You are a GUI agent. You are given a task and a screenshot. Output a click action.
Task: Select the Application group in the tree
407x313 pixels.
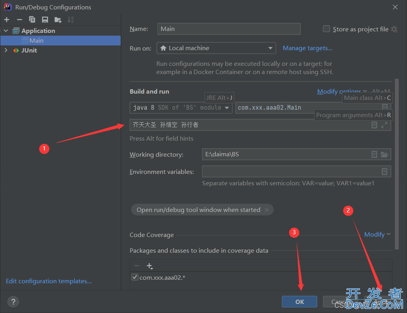(38, 31)
